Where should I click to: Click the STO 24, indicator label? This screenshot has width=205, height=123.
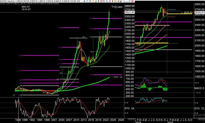click(x=130, y=108)
